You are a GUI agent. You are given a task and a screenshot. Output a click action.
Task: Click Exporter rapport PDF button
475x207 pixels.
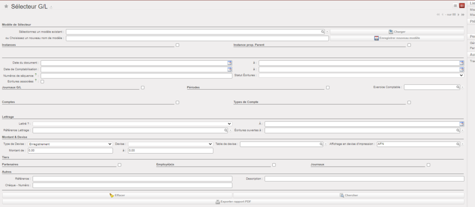[x=233, y=202]
